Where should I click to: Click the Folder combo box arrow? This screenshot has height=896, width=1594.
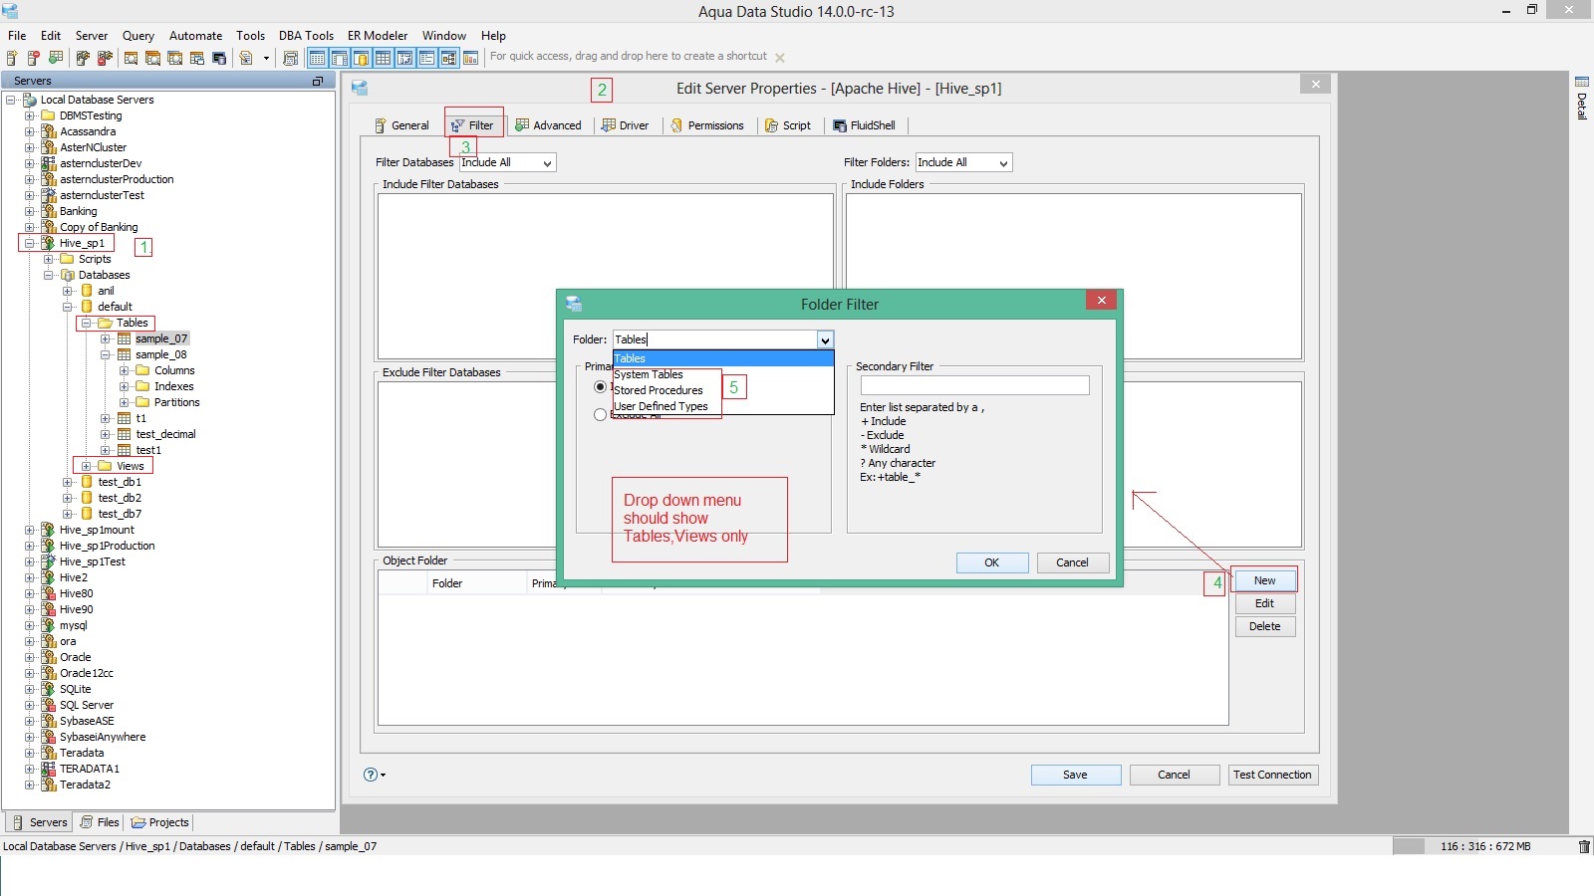click(x=825, y=340)
